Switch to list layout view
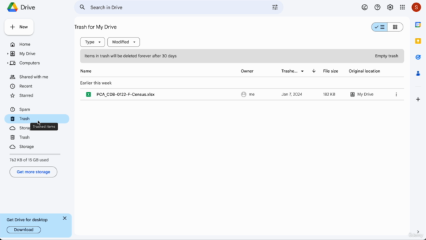426x240 pixels. click(x=379, y=27)
